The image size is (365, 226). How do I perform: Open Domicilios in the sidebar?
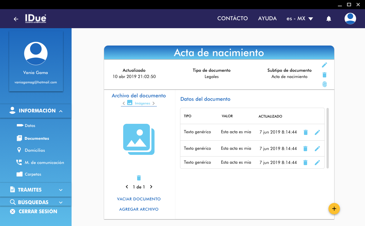point(35,150)
